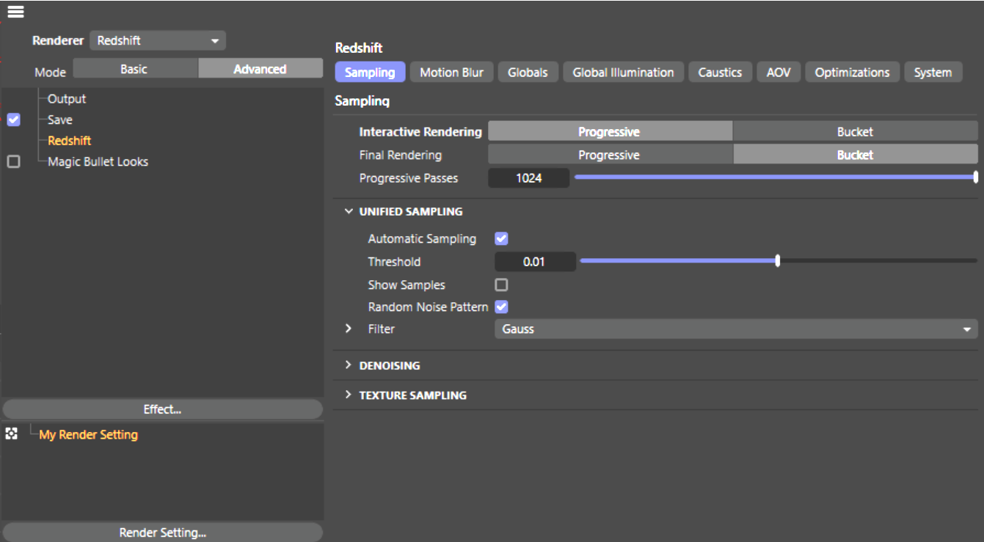Enable Show Samples

click(x=501, y=285)
